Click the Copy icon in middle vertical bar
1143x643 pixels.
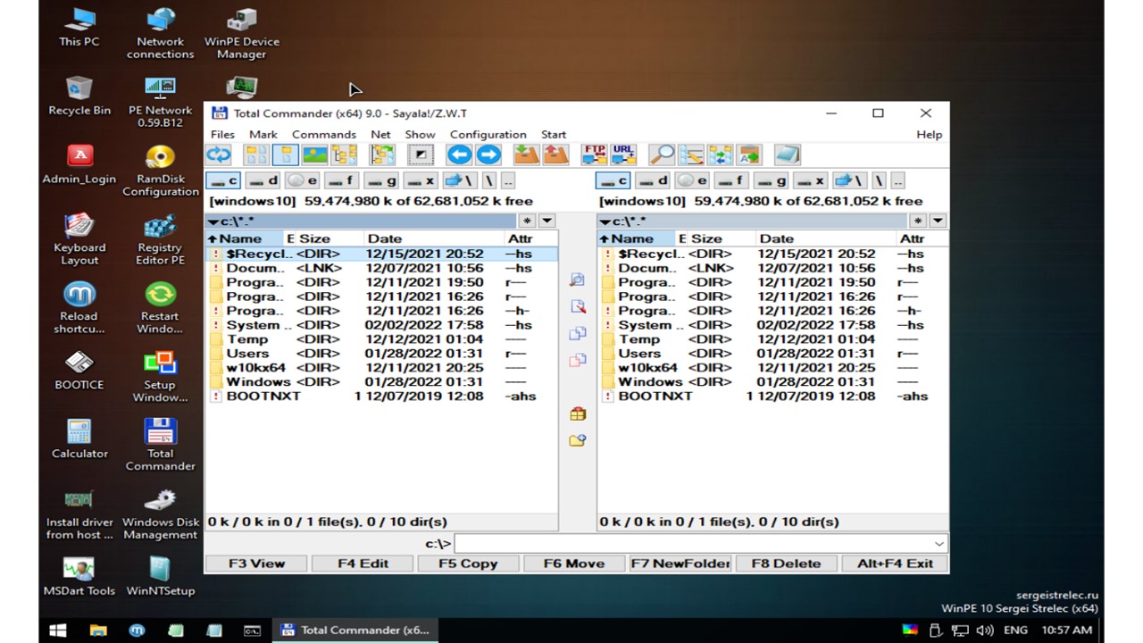578,333
